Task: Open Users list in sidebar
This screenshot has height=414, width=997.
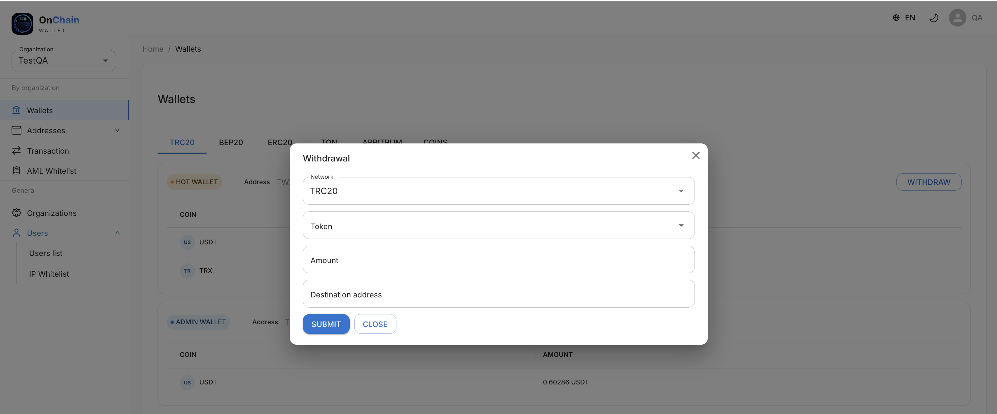Action: [x=46, y=253]
